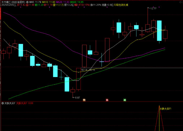
Task: Click the 大跌大买F indicator name text
Action: [10, 103]
